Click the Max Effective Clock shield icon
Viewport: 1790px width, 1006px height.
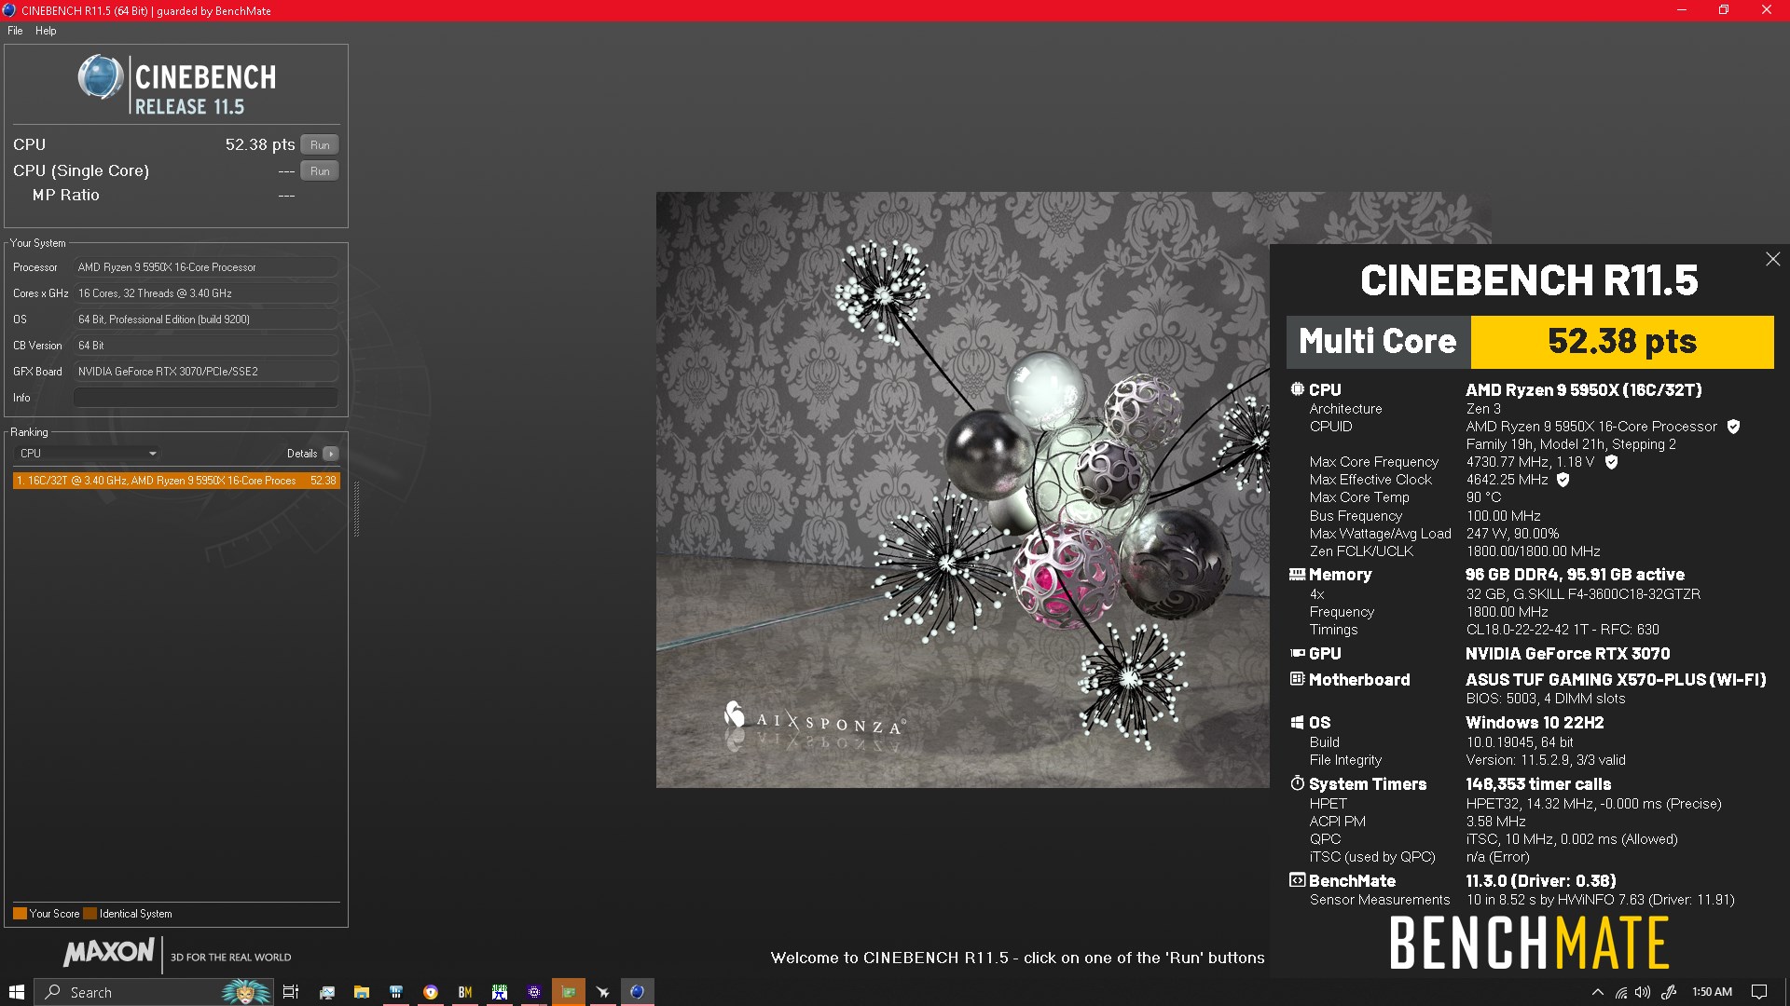1563,480
